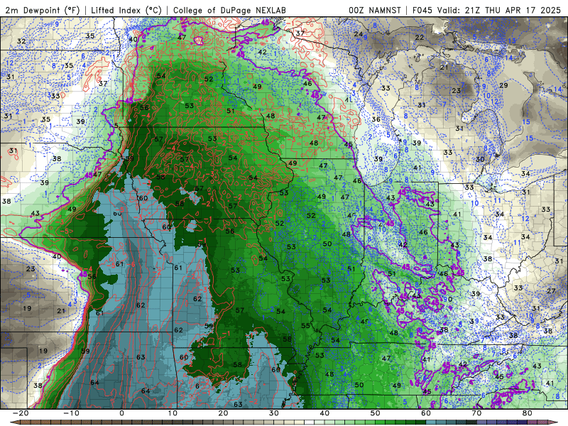Viewport: 568px width, 426px height.
Task: Click the '80' tick label on color scale
Action: point(528,413)
